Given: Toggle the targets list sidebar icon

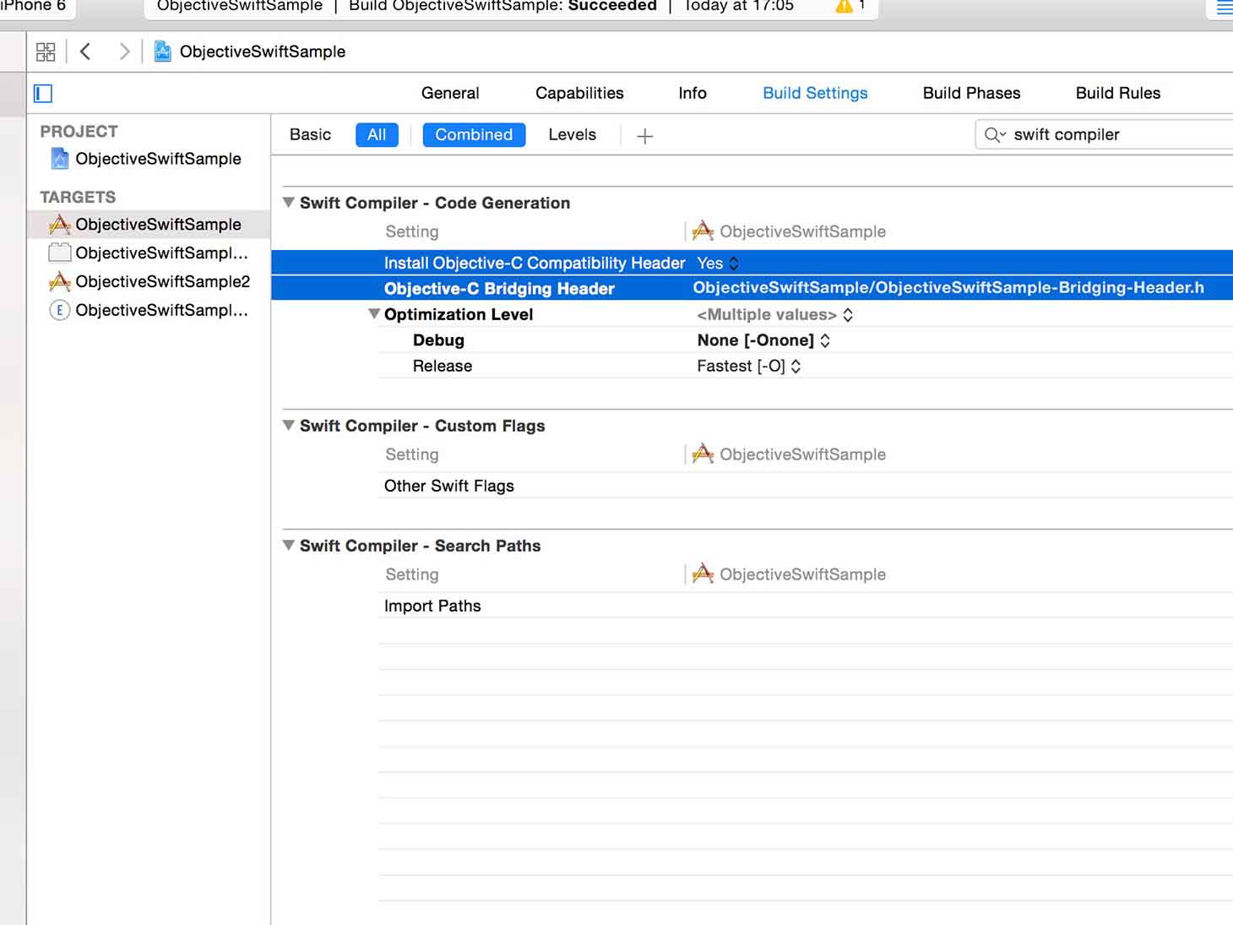Looking at the screenshot, I should (x=43, y=93).
